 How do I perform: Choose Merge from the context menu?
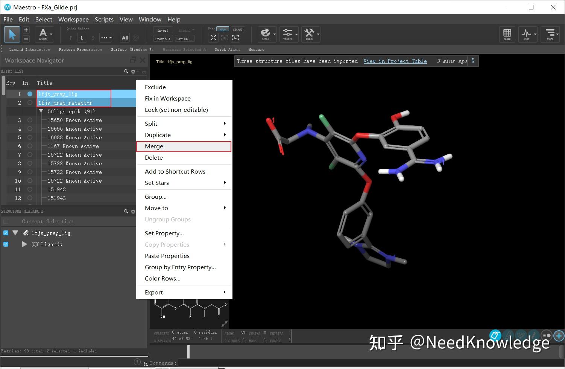pyautogui.click(x=154, y=146)
